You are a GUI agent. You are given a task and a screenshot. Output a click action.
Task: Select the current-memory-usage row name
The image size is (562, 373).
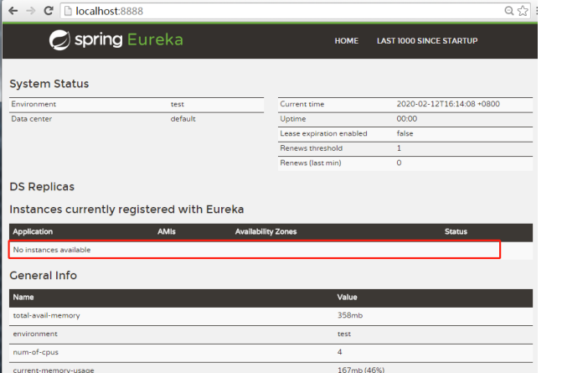[x=54, y=370]
